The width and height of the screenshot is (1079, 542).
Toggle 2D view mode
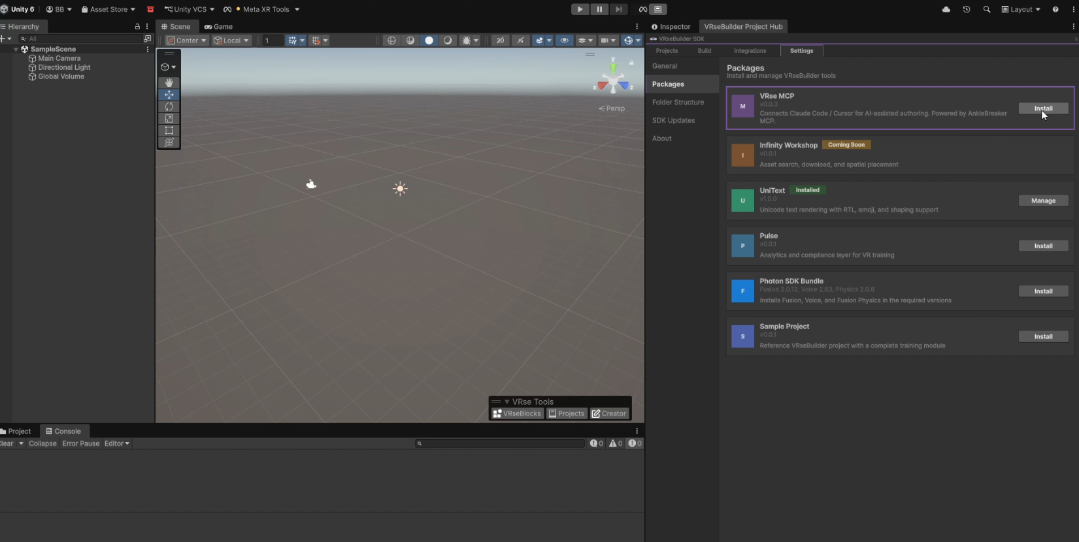[x=500, y=40]
